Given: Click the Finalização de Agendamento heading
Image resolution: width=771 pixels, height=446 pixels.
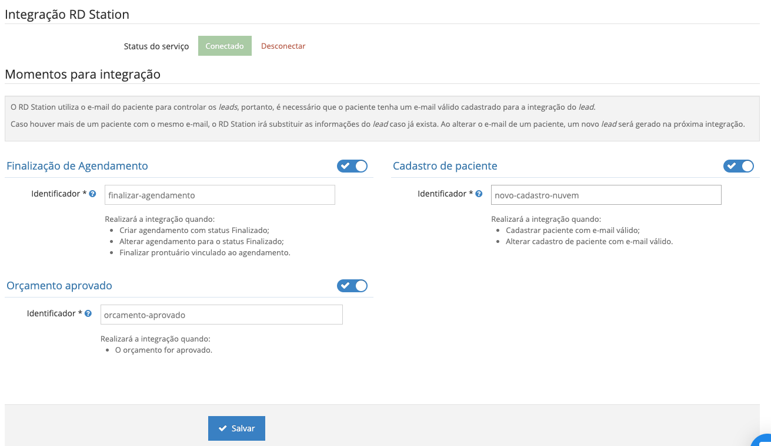Looking at the screenshot, I should coord(77,166).
